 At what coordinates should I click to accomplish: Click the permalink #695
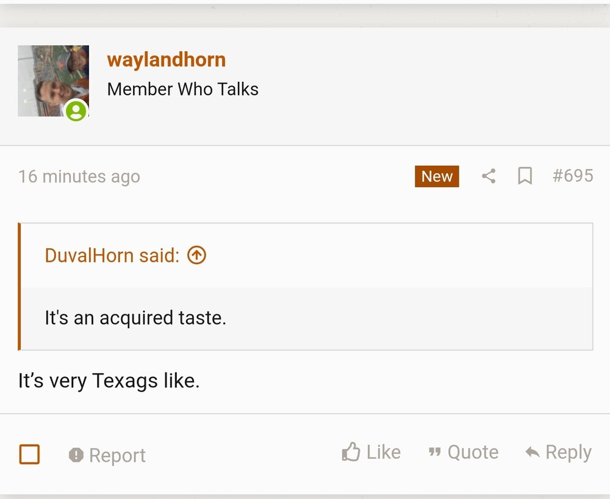tap(573, 176)
